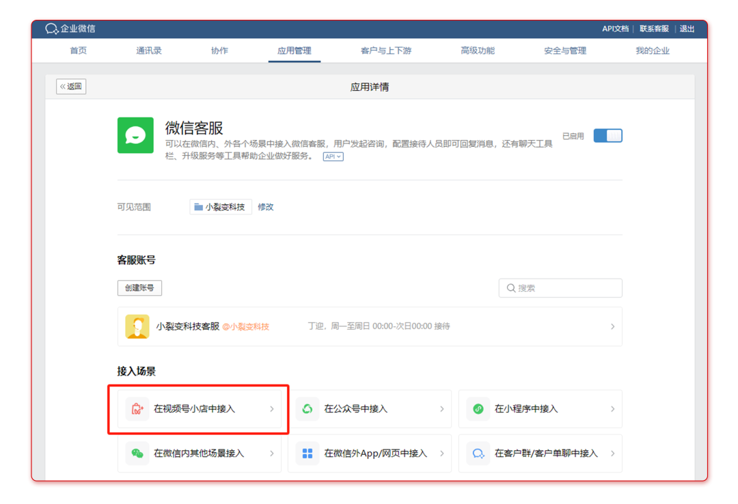Click the 视频号小店 shop icon
The image size is (738, 504).
pyautogui.click(x=137, y=409)
